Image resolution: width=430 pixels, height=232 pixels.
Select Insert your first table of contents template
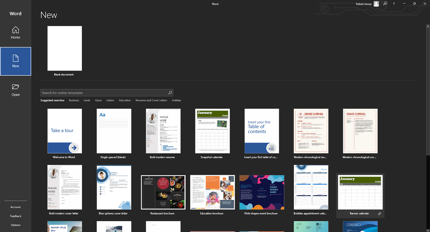pyautogui.click(x=262, y=131)
